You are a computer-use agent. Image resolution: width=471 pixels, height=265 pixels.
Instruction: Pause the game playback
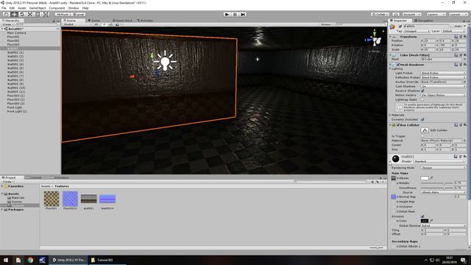pos(235,15)
